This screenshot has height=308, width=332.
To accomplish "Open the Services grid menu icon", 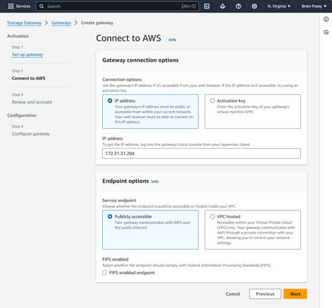I will point(11,6).
